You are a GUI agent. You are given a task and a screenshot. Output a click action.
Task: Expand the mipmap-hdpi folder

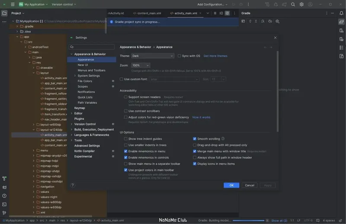[34, 161]
